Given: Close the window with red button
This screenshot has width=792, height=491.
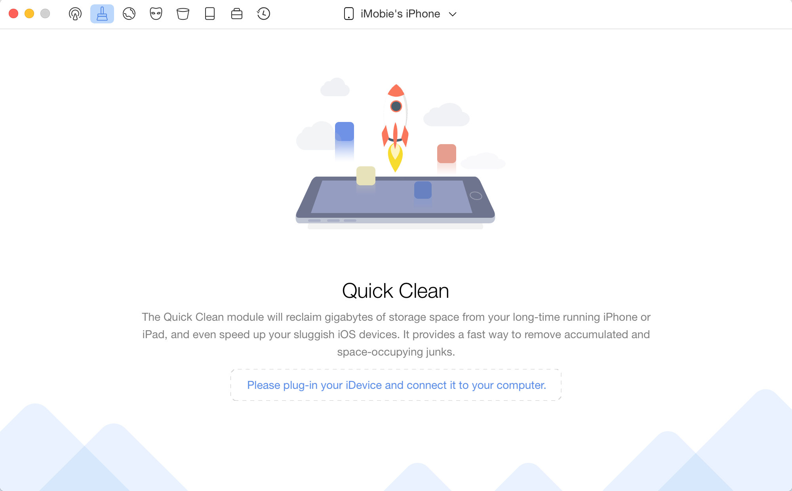Looking at the screenshot, I should pos(13,14).
